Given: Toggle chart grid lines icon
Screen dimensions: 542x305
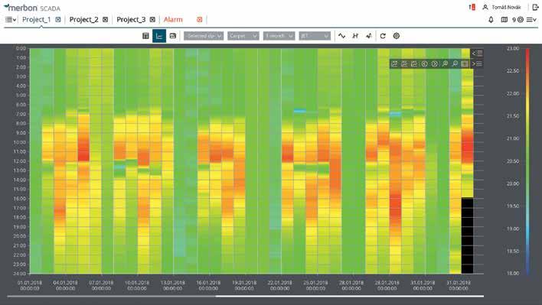Looking at the screenshot, I should click(x=465, y=64).
